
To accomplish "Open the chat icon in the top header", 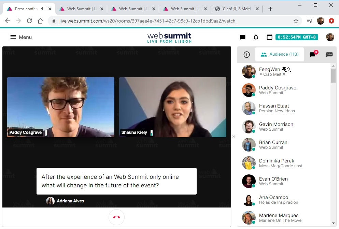I will pyautogui.click(x=242, y=37).
